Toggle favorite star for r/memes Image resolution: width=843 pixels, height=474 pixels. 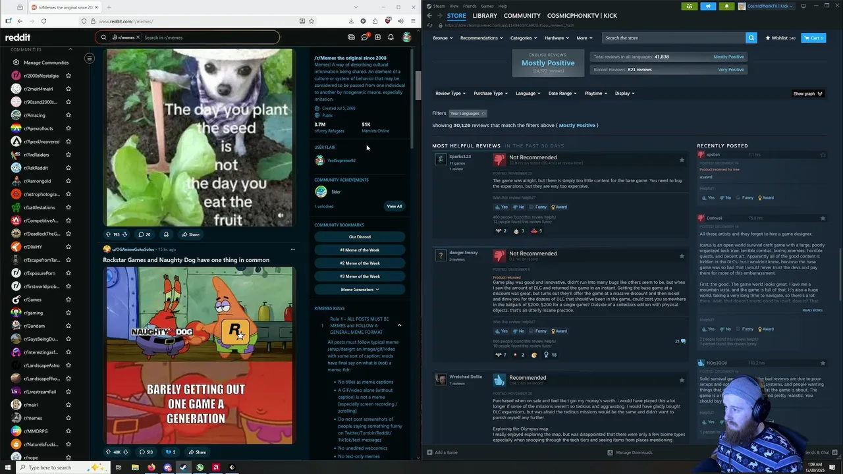pos(68,418)
